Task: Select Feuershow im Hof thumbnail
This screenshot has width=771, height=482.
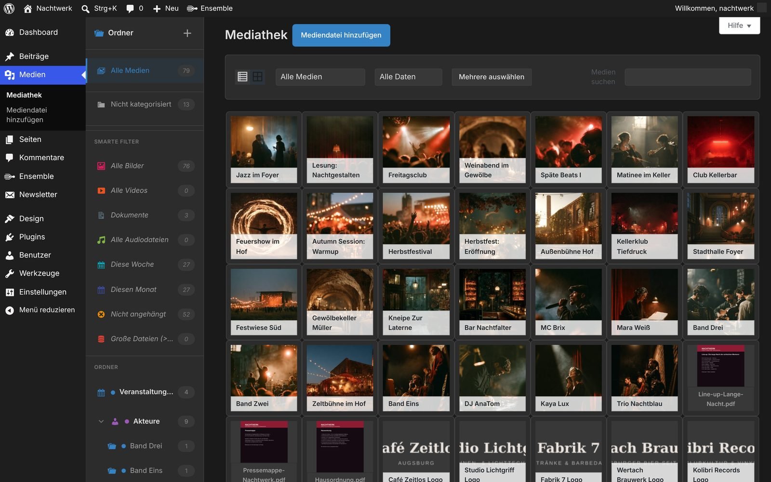Action: (264, 226)
